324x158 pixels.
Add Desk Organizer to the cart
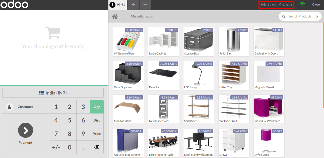(x=128, y=75)
